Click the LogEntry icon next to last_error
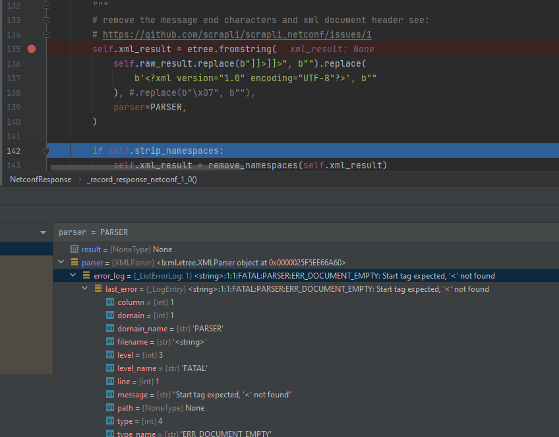The image size is (559, 437). click(x=99, y=288)
